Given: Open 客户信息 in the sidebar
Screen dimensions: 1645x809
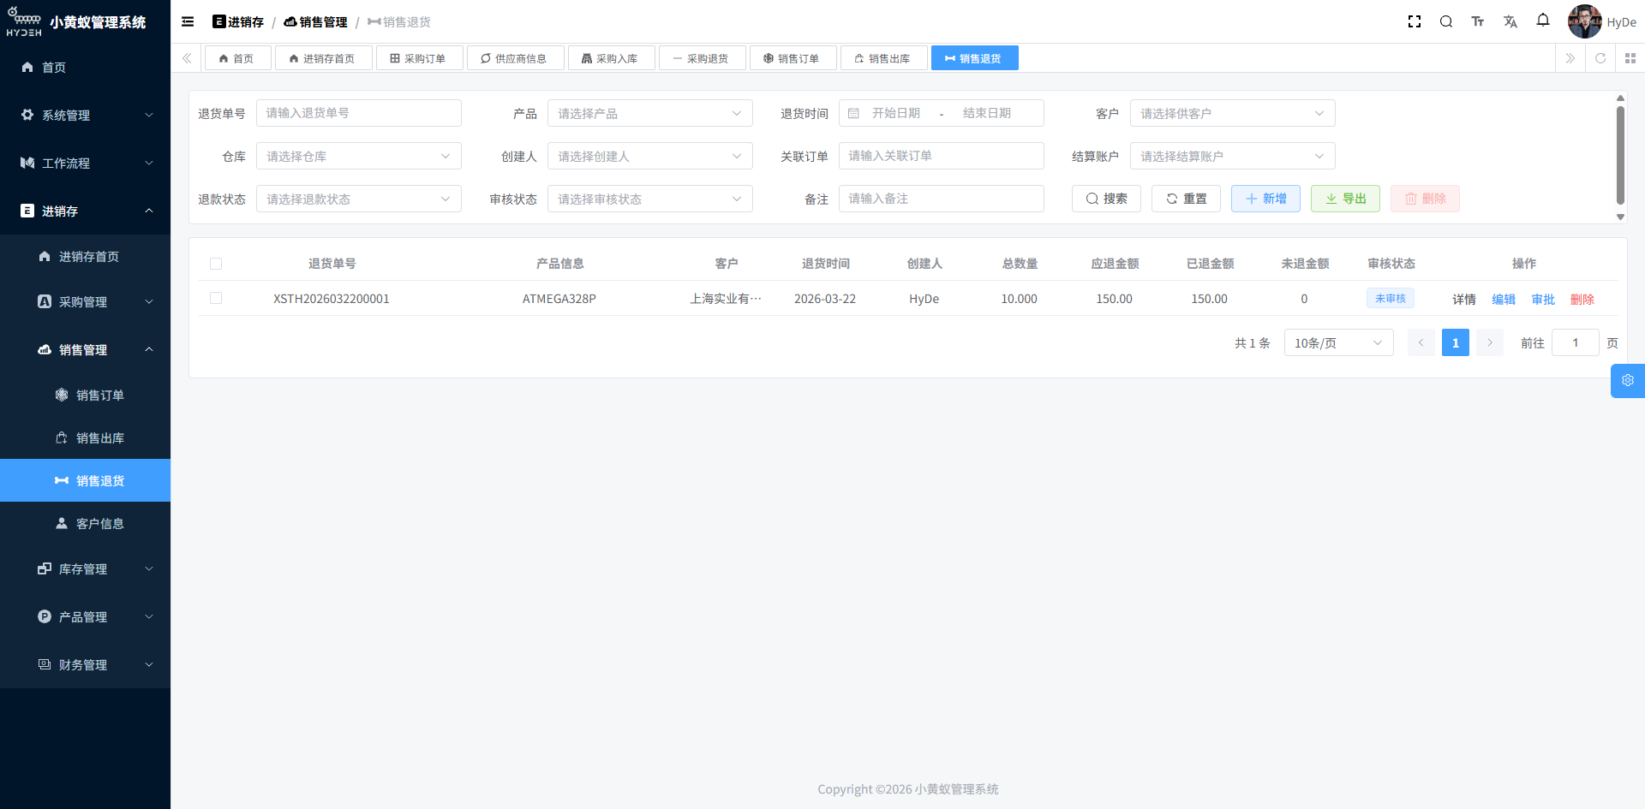Looking at the screenshot, I should click(x=85, y=524).
